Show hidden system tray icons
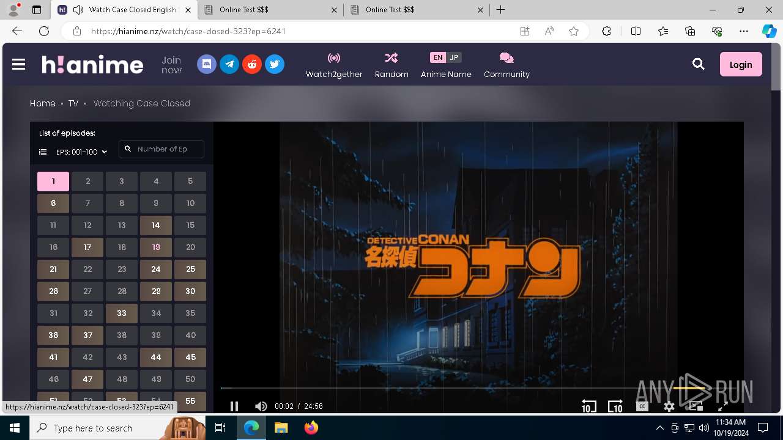This screenshot has height=440, width=783. [x=659, y=428]
